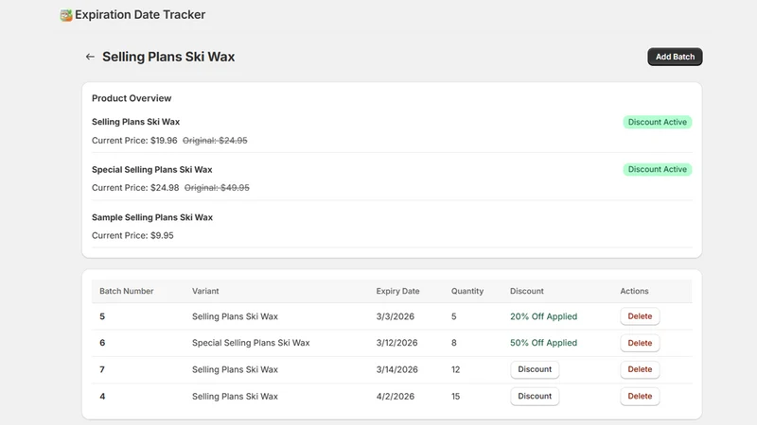Click the Quantity column header
This screenshot has width=757, height=425.
pos(467,291)
